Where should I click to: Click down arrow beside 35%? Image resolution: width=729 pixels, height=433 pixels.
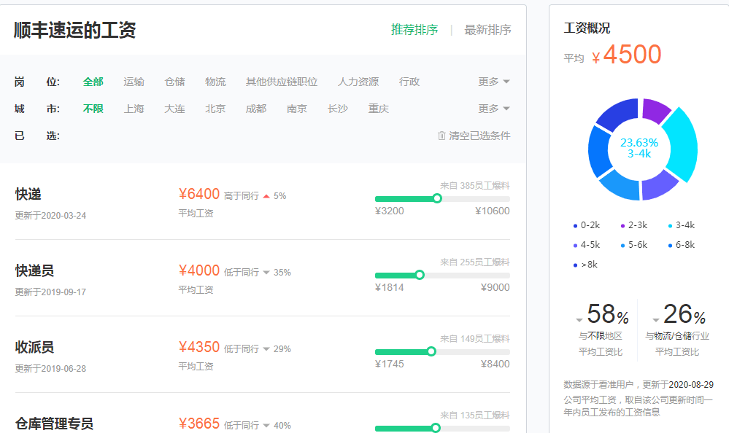[266, 273]
